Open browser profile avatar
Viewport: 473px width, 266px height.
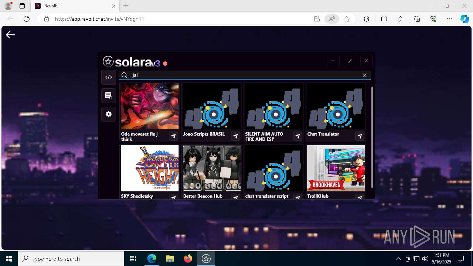click(8, 6)
